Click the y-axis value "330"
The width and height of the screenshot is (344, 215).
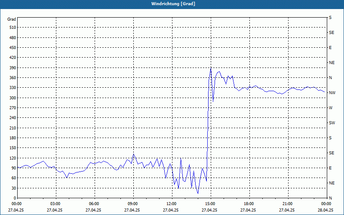[13, 88]
